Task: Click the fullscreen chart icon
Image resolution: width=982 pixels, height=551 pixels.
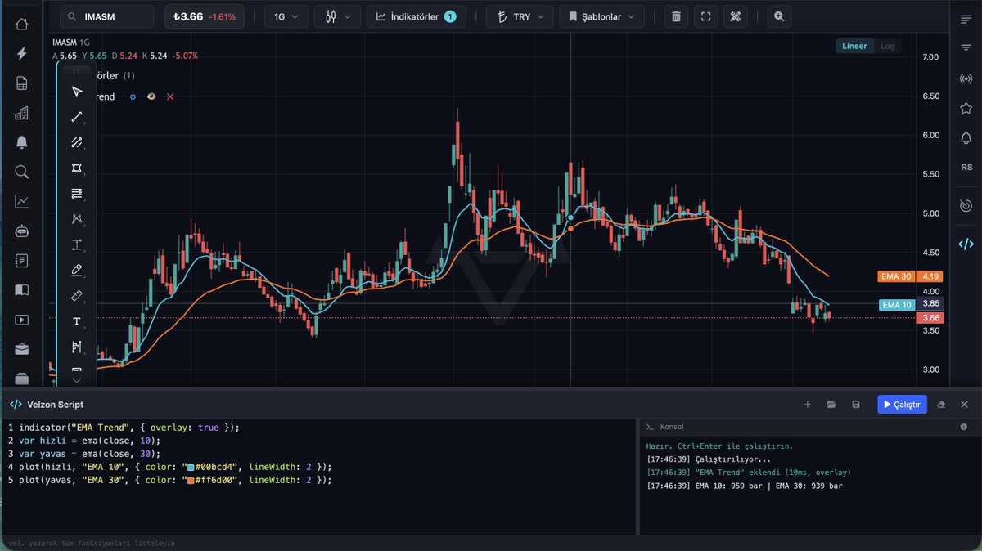Action: (705, 16)
